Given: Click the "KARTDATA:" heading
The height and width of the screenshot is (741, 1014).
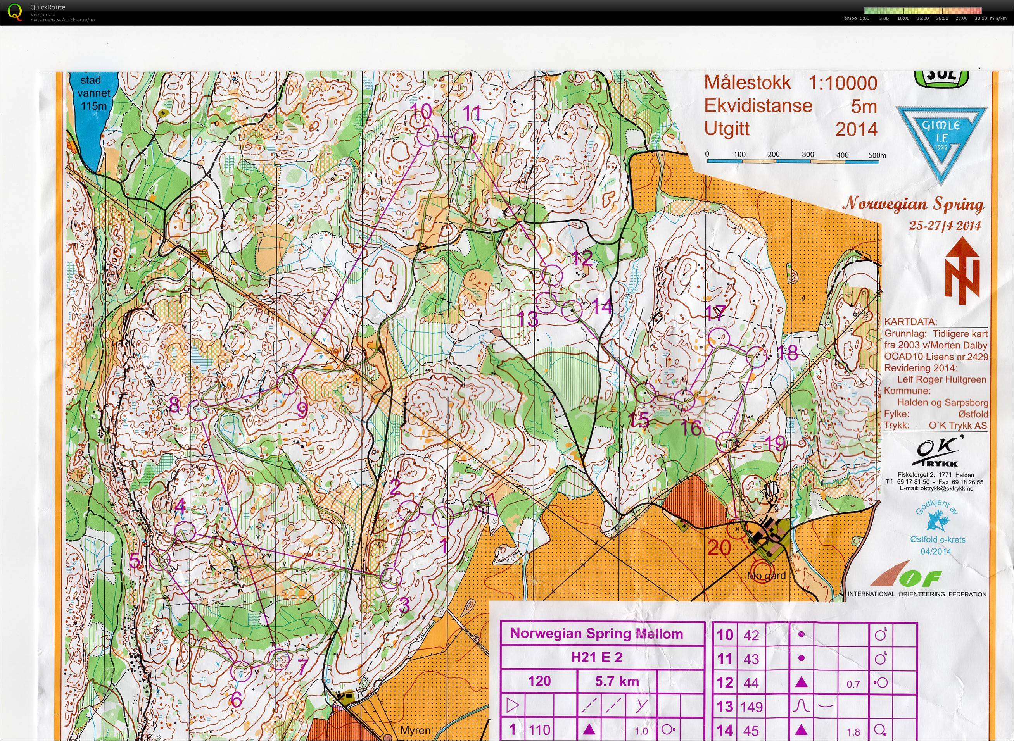Looking at the screenshot, I should click(911, 321).
